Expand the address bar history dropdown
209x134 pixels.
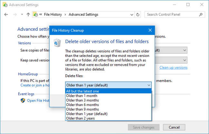132,15
